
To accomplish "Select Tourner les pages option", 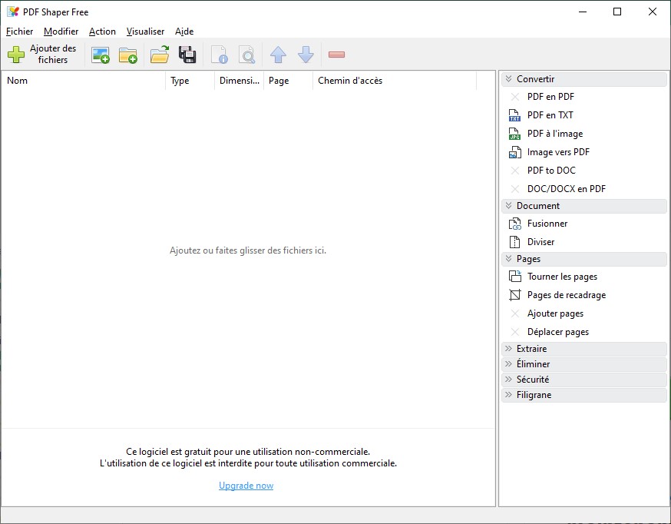I will coord(561,277).
